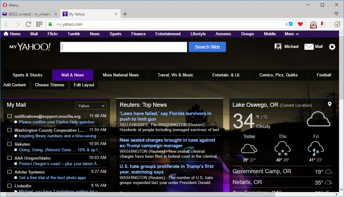Click inside the Yahoo search input field
The height and width of the screenshot is (197, 344).
point(123,47)
